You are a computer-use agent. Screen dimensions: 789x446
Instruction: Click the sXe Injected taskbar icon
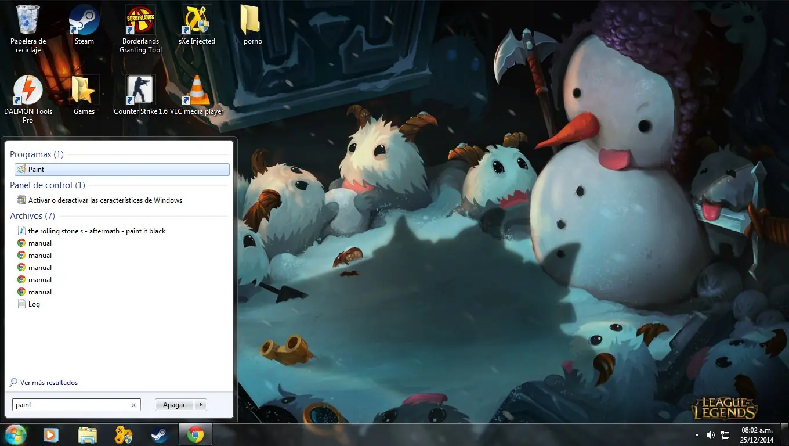124,434
